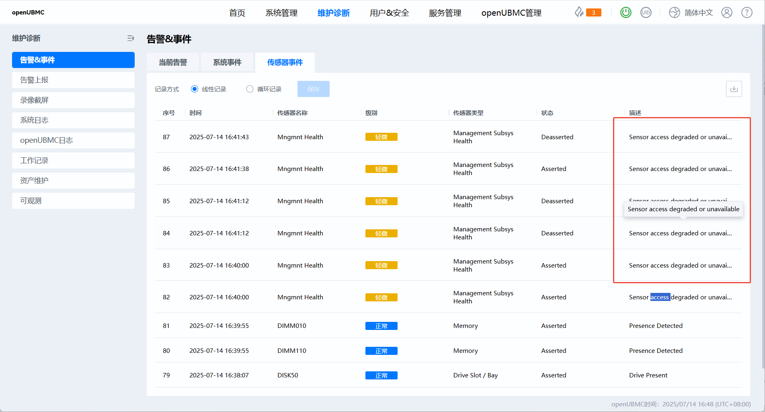This screenshot has width=765, height=412.
Task: Click the Drive Present description
Action: [648, 375]
